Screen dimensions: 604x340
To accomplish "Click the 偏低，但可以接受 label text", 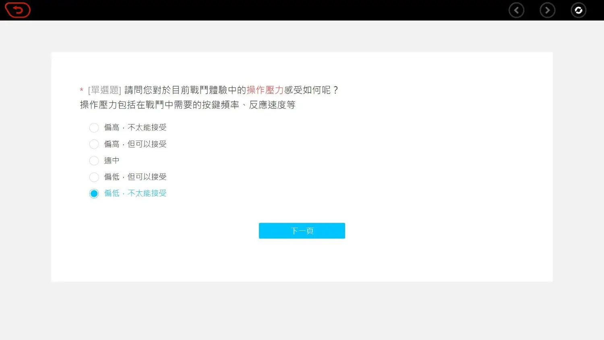I will click(x=135, y=177).
